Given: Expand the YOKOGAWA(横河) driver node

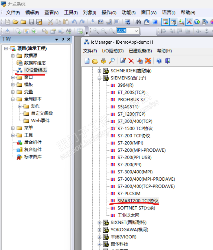Looking at the screenshot, I should click(x=99, y=230).
